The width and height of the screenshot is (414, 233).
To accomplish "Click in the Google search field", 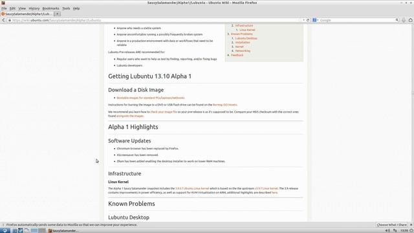I will 356,20.
